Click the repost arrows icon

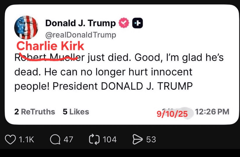click(94, 140)
